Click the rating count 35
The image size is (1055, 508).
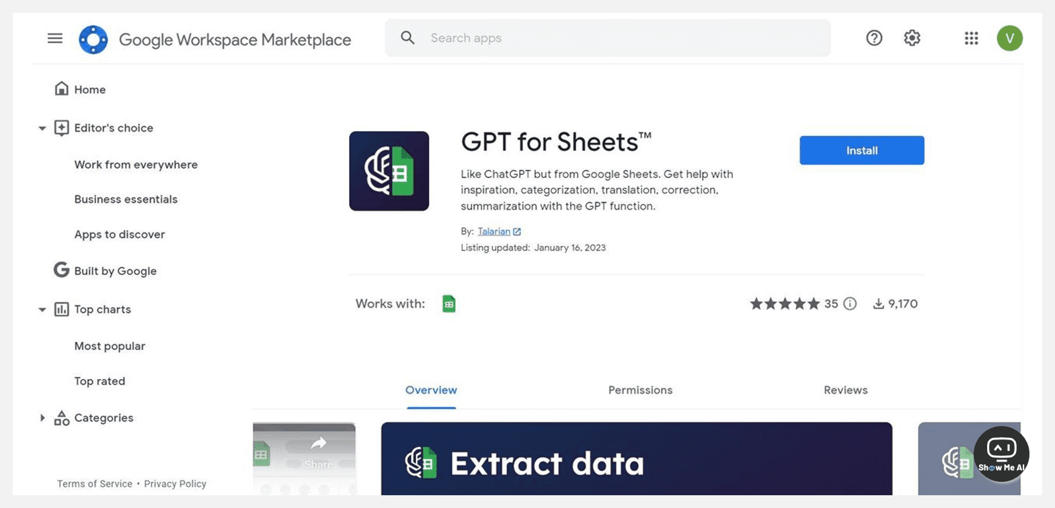(831, 304)
